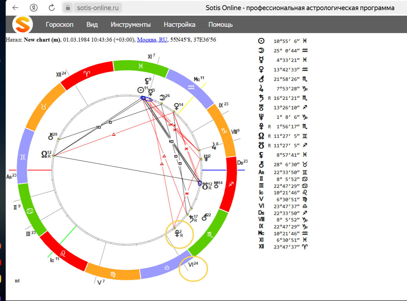Click the As 23 ascendant label
The image size is (407, 301).
coord(12,176)
